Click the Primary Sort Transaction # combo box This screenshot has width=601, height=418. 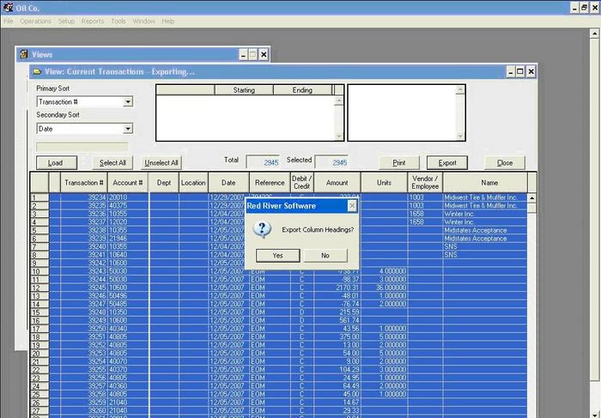point(85,102)
